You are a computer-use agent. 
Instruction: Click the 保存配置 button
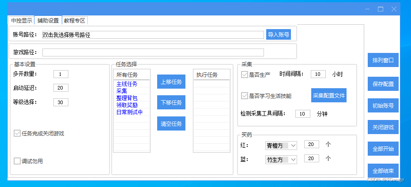coord(383,84)
